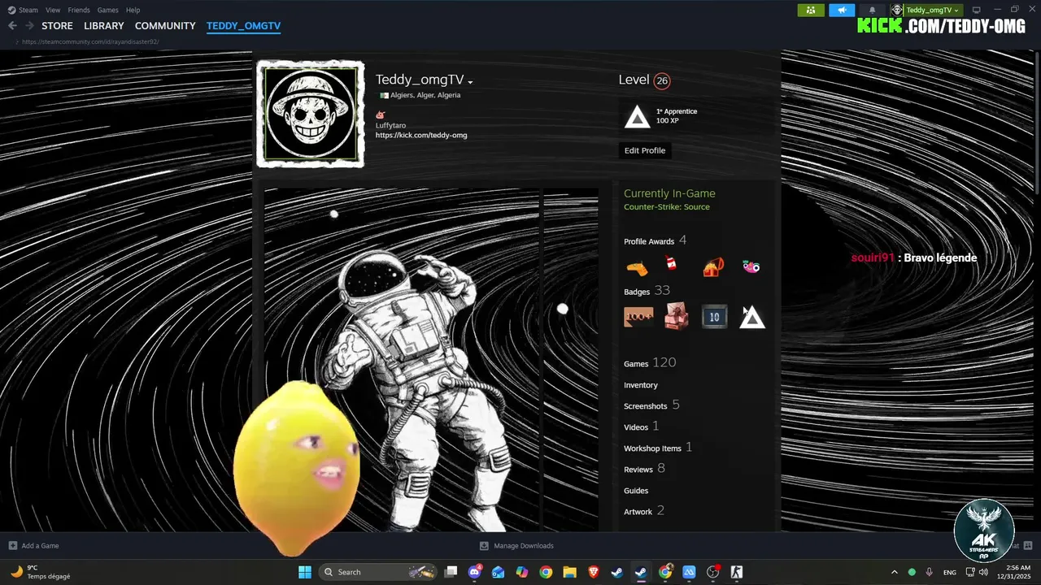Switch to the COMMUNITY tab
Image resolution: width=1041 pixels, height=585 pixels.
(165, 26)
